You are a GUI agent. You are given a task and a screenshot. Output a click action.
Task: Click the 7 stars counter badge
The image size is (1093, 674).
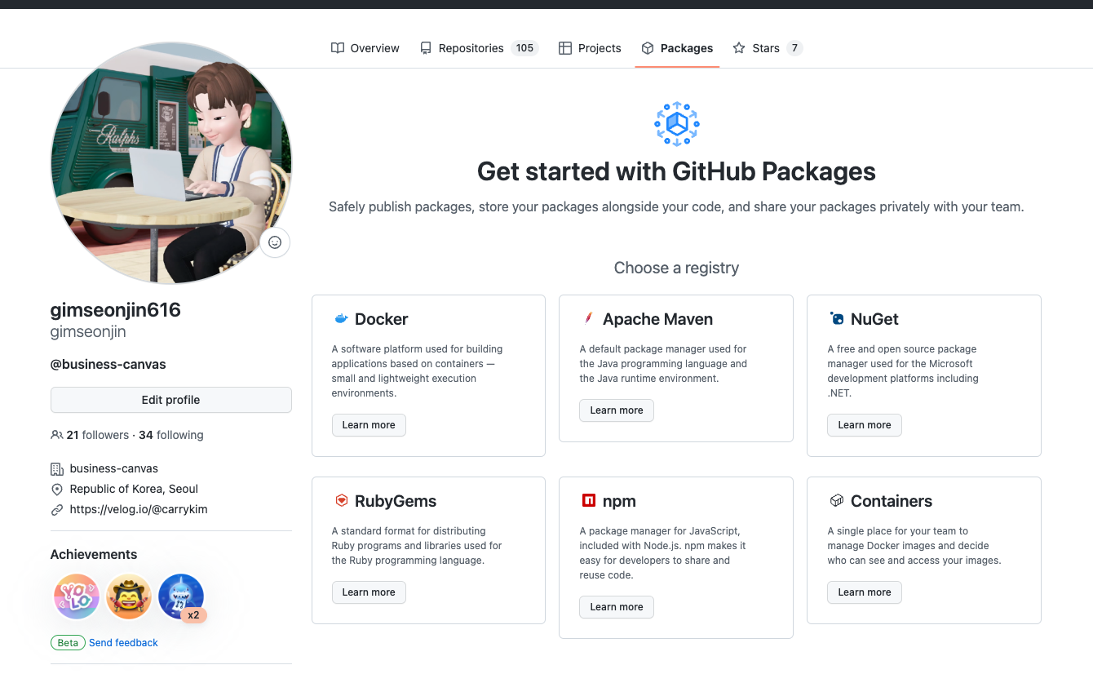[794, 48]
